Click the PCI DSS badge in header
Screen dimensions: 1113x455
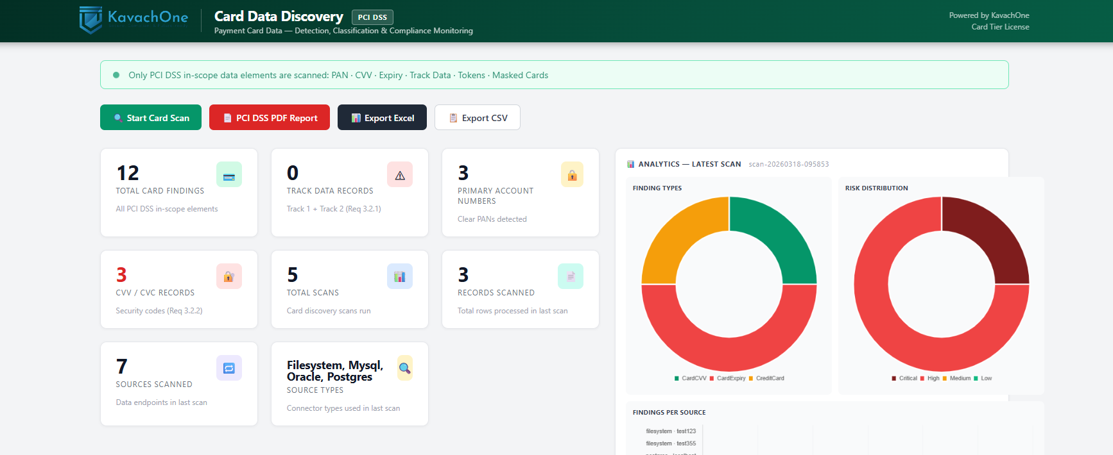[x=372, y=17]
